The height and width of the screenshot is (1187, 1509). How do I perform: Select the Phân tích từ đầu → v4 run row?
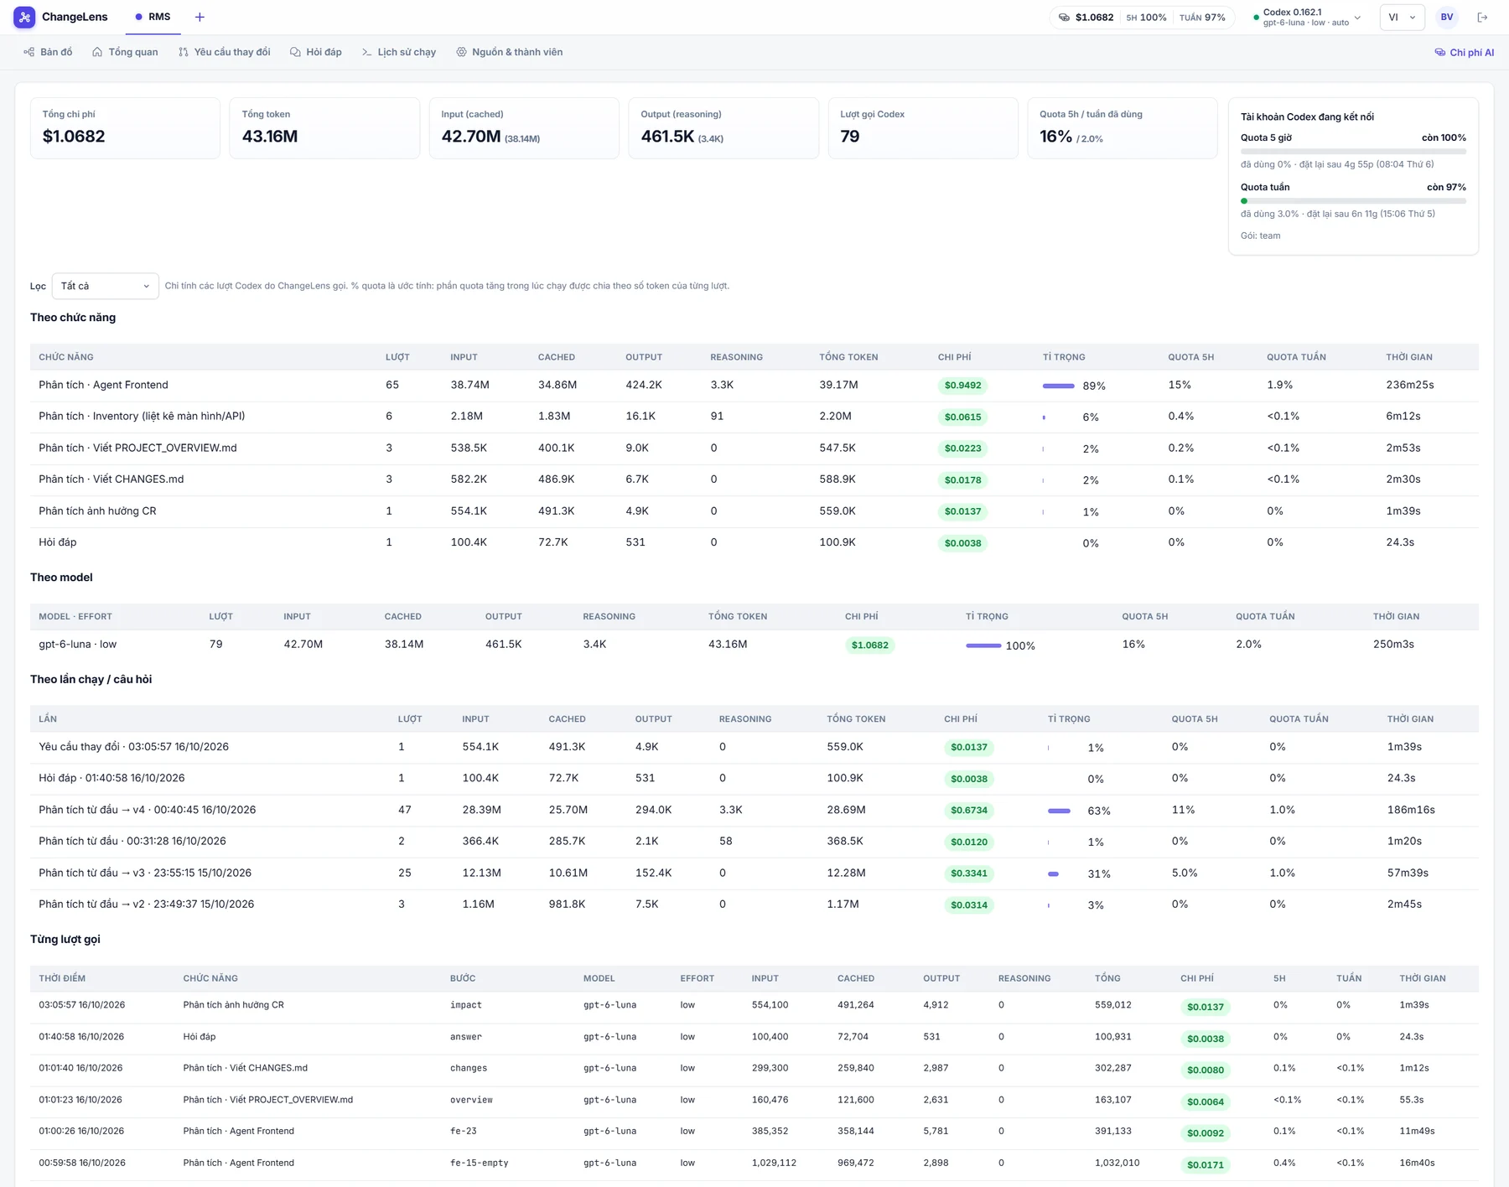point(754,810)
